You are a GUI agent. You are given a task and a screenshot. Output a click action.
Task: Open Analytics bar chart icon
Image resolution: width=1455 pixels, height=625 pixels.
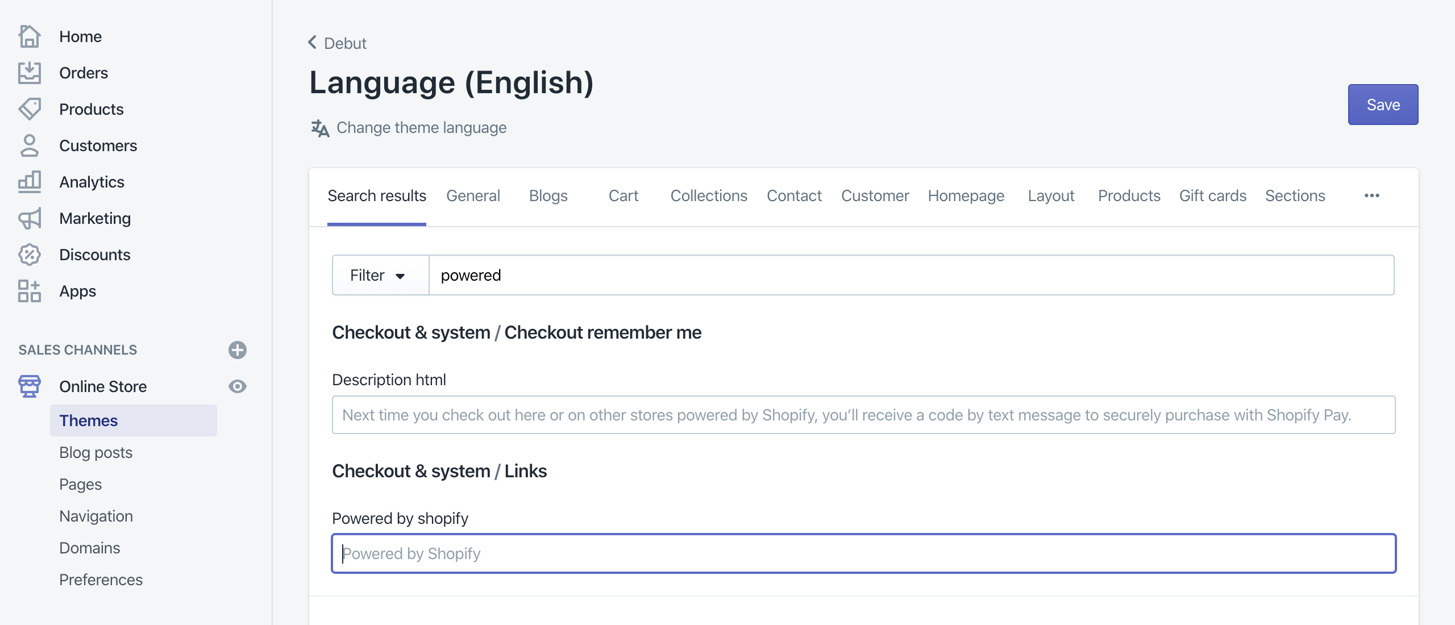[x=30, y=182]
